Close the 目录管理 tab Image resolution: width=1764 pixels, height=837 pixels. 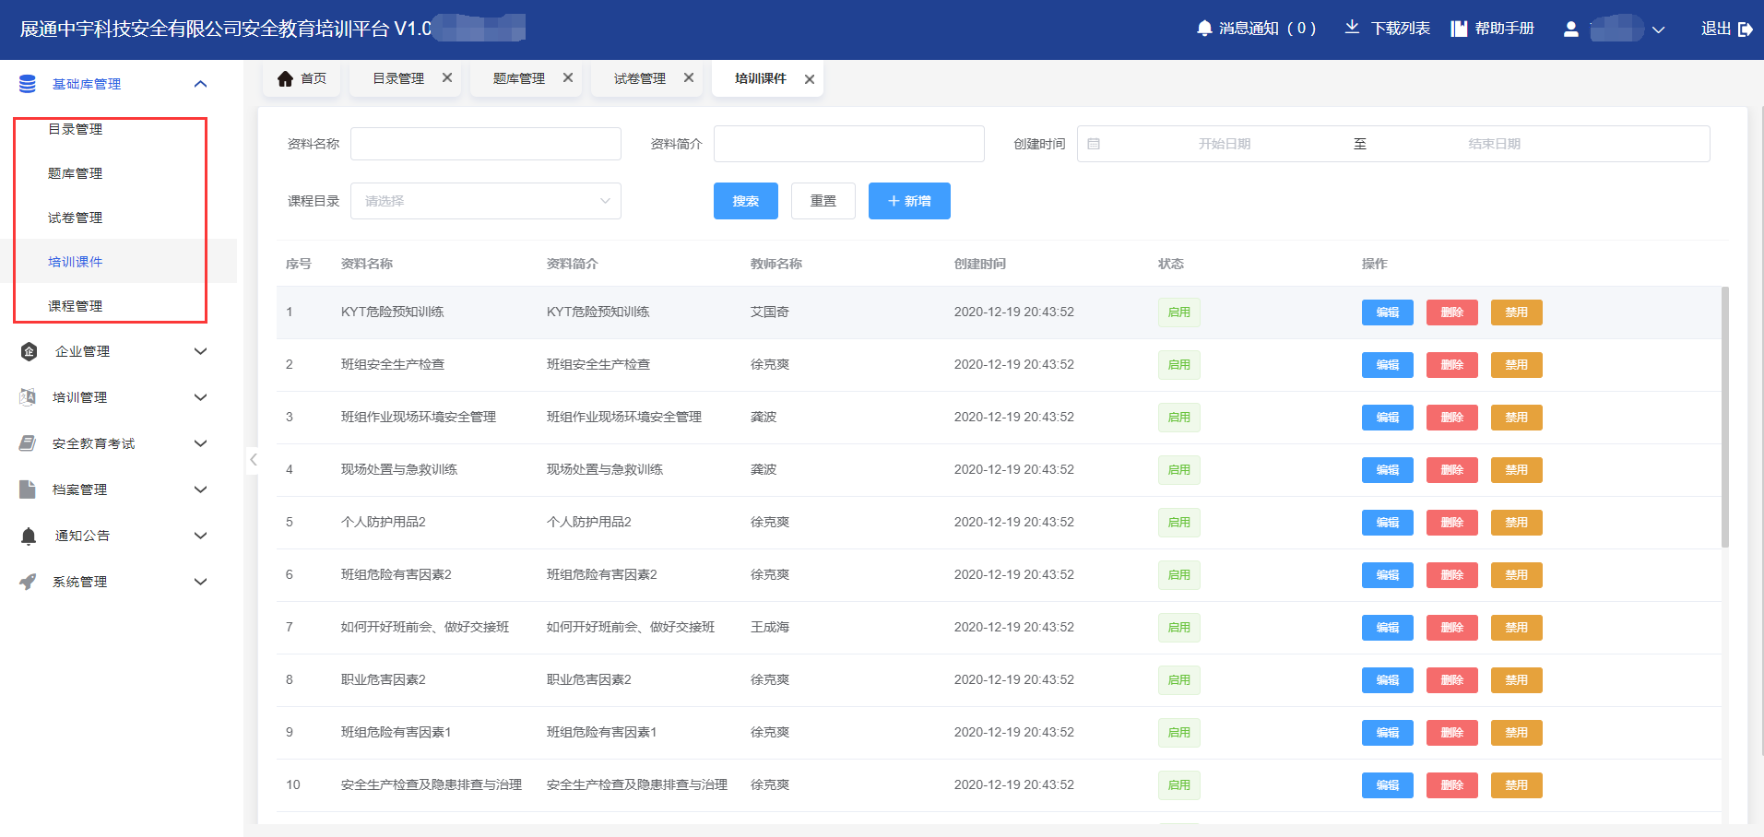click(x=447, y=78)
